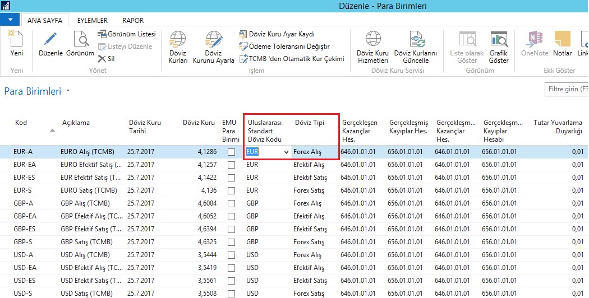The image size is (589, 298).
Task: Open Notlar sticky note icon
Action: (562, 39)
